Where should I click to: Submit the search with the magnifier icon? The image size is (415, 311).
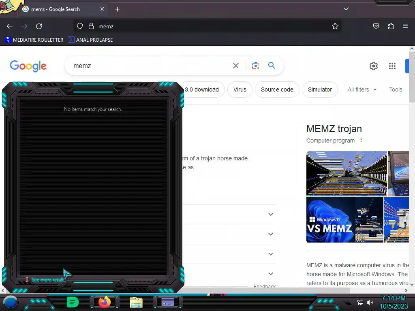(x=272, y=66)
